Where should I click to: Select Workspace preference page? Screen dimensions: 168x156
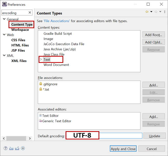(x=20, y=30)
